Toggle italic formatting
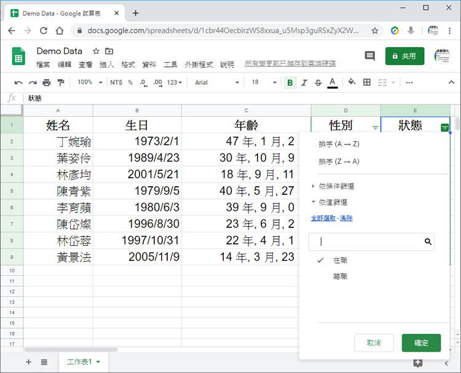461x373 pixels. tap(304, 82)
